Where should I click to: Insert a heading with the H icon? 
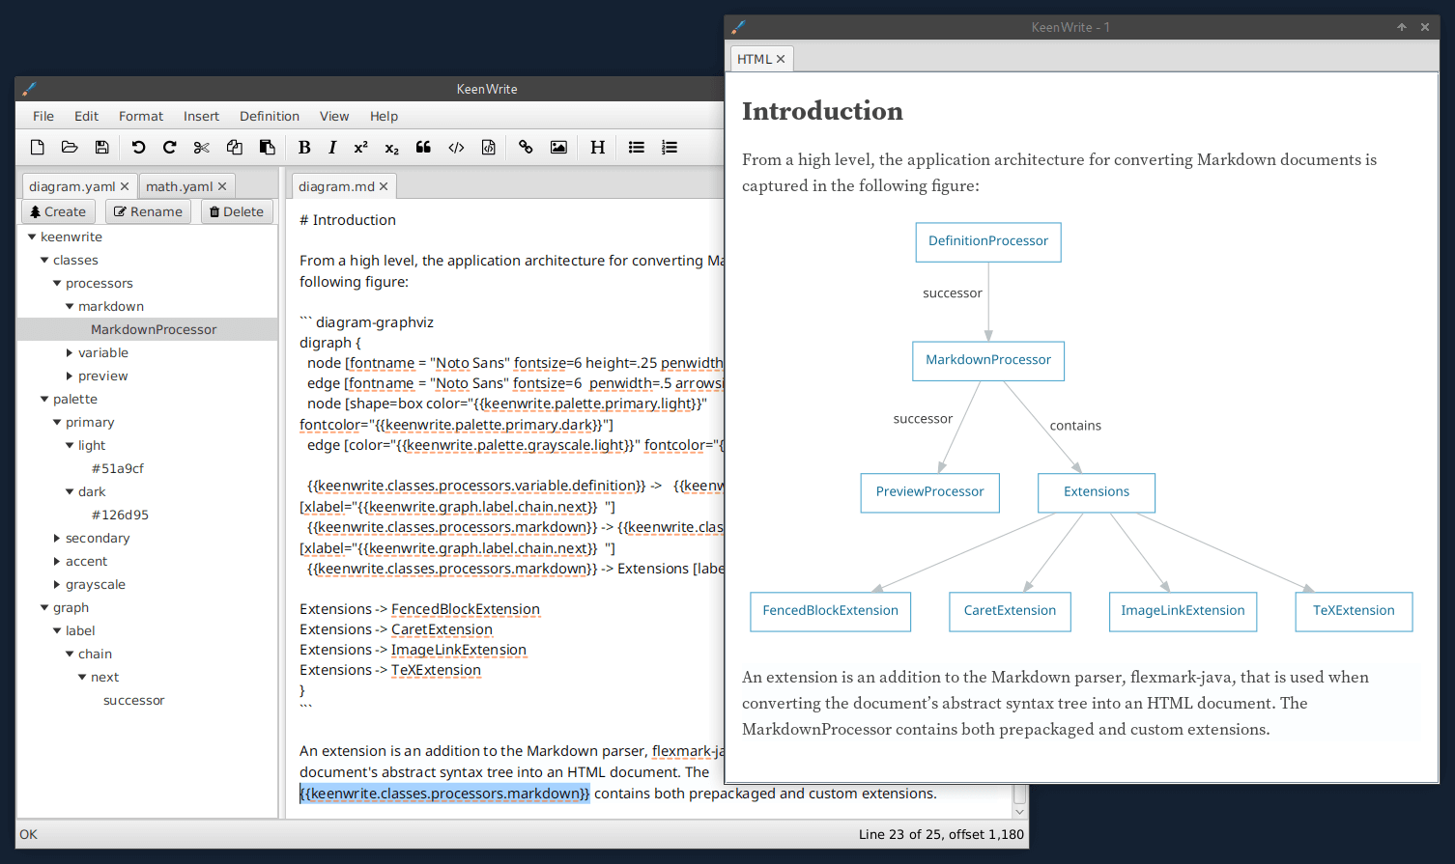(x=597, y=147)
